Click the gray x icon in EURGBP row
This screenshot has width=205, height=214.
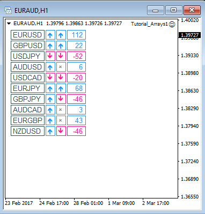(x=61, y=120)
